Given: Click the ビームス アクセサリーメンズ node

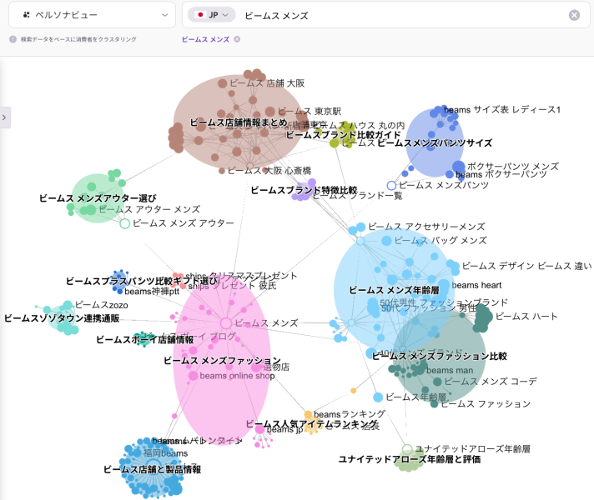Looking at the screenshot, I should pos(361,227).
